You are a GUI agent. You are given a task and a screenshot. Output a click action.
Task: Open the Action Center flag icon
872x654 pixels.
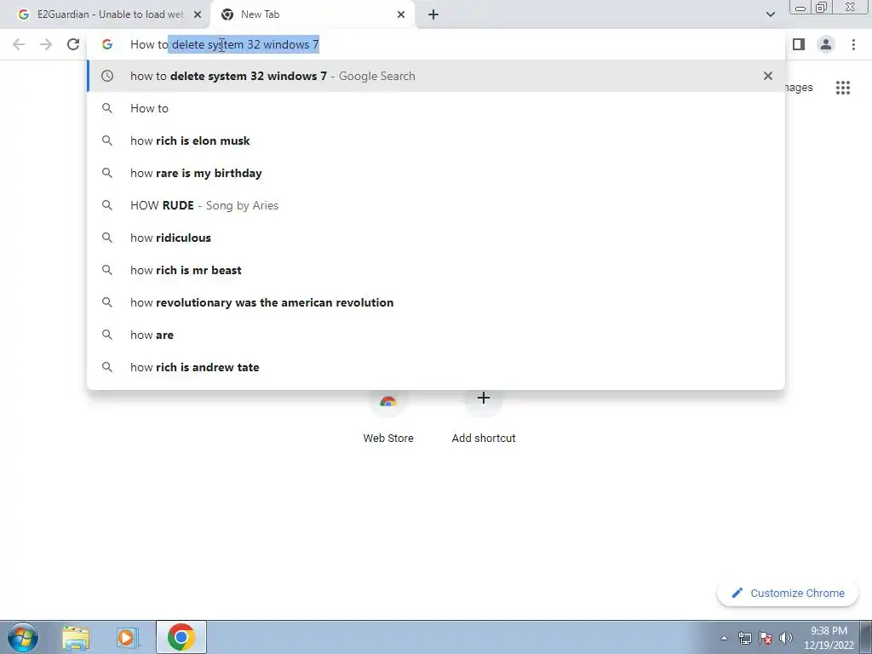(x=766, y=638)
